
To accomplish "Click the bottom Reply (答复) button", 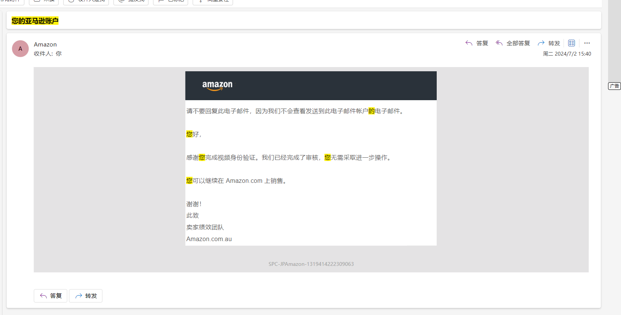I will click(x=51, y=296).
